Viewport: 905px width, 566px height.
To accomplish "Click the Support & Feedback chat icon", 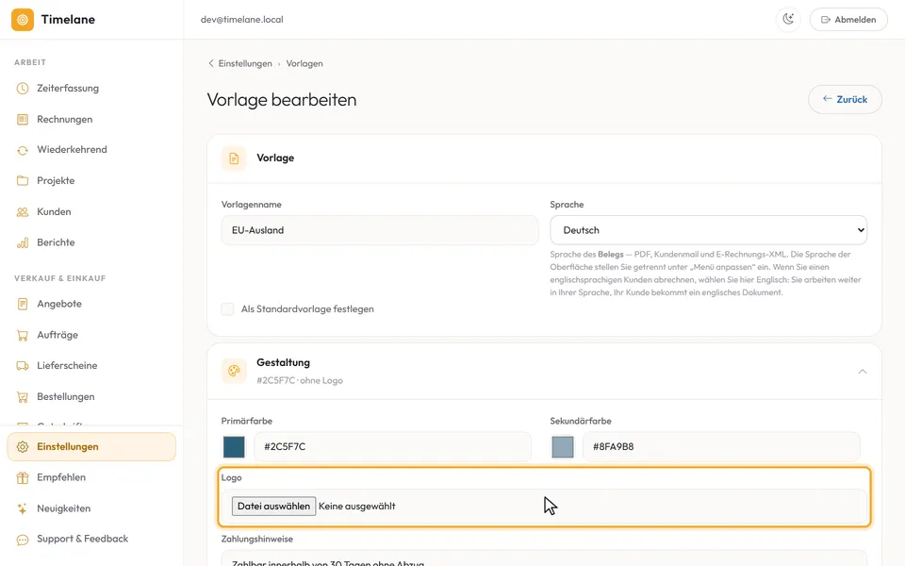I will [x=23, y=540].
